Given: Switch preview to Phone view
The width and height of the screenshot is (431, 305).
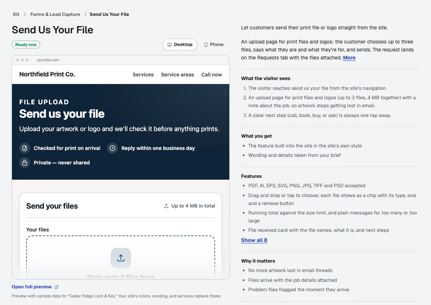Looking at the screenshot, I should 214,45.
